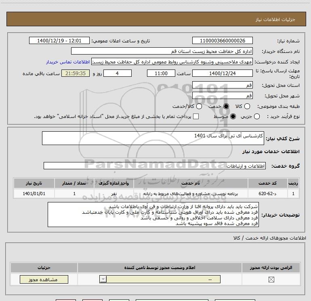
Task: Click the تاریخ نیاز column header
Action: coord(34,183)
